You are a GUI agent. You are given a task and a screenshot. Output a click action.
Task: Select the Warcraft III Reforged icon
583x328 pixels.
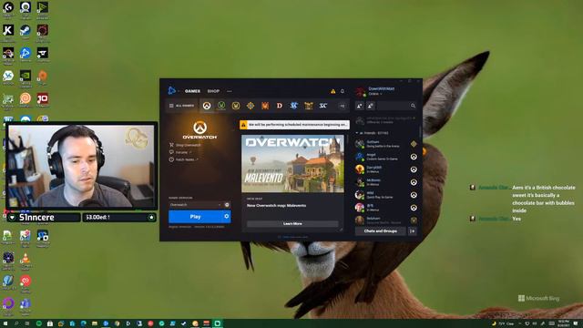point(265,106)
